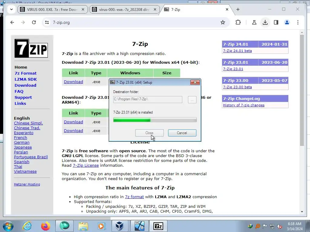Click Close button in 7-Zip Setup
Screen dimensions: 310x232
pos(149,133)
